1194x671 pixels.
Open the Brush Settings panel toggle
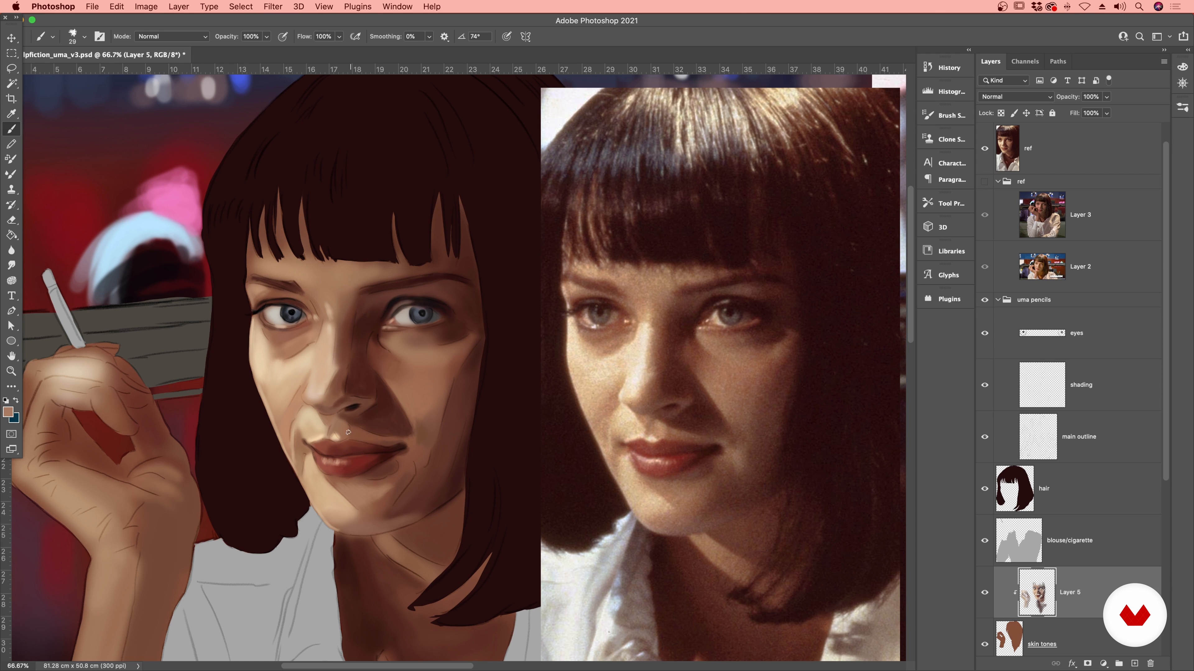click(x=99, y=37)
